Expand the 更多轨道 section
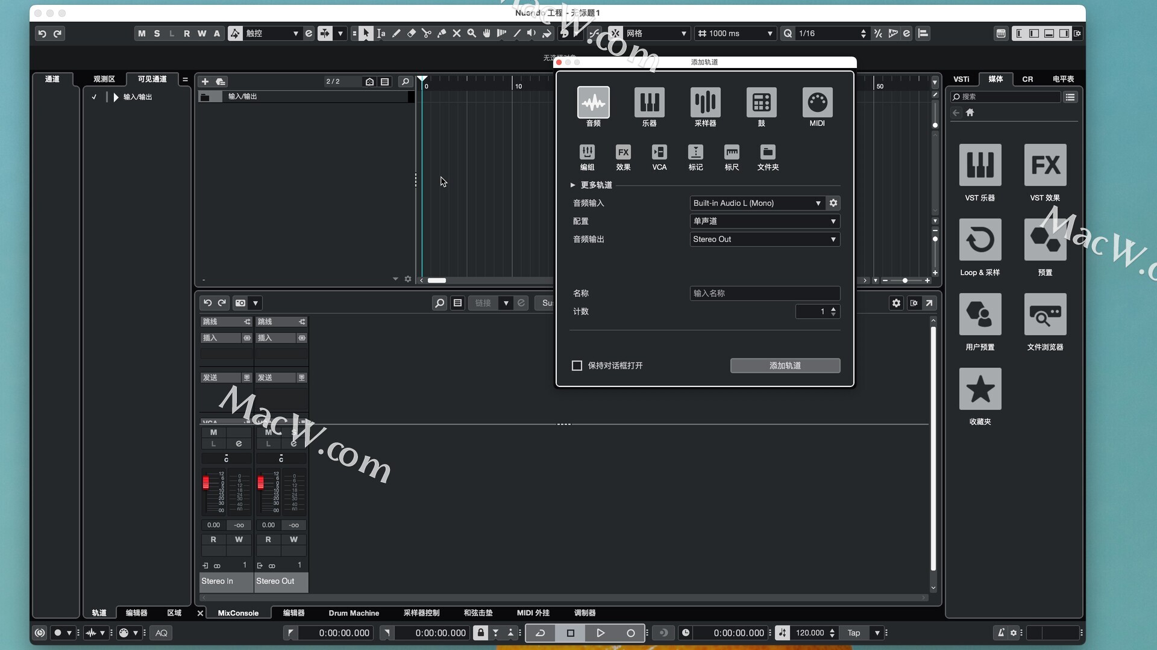This screenshot has width=1157, height=650. tap(572, 185)
